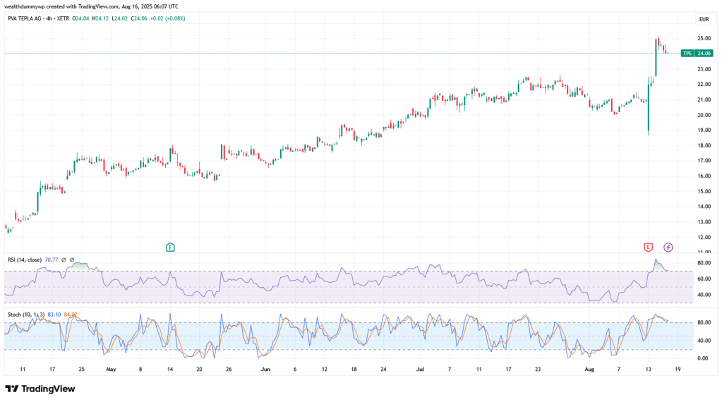Viewport: 722px width, 402px height.
Task: Click the 17.00 price axis label
Action: (x=704, y=161)
